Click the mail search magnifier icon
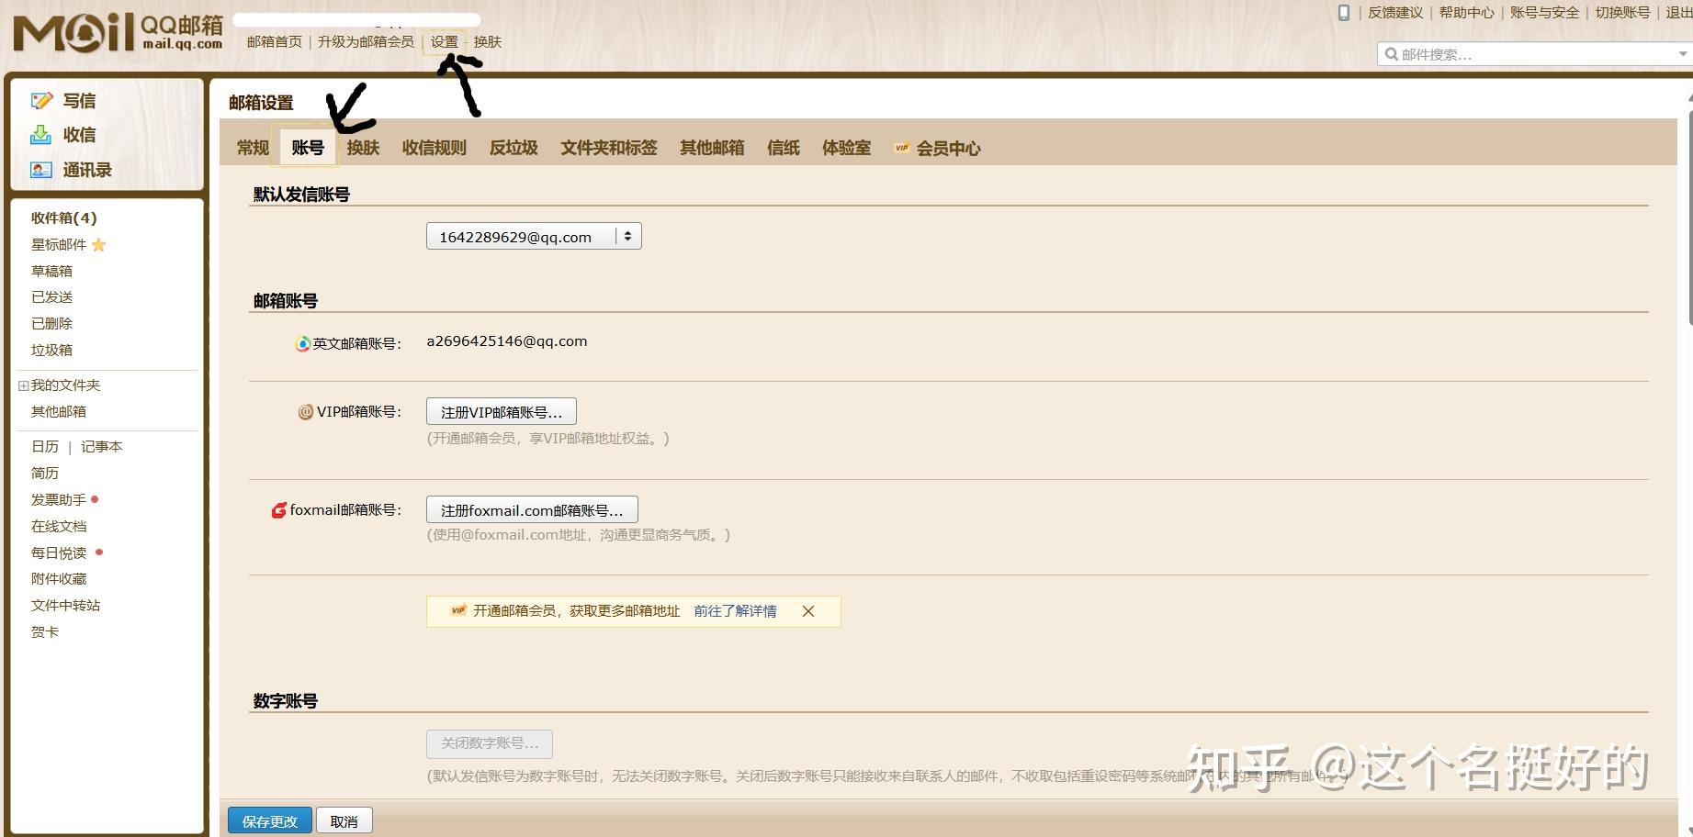Image resolution: width=1693 pixels, height=837 pixels. click(x=1390, y=53)
